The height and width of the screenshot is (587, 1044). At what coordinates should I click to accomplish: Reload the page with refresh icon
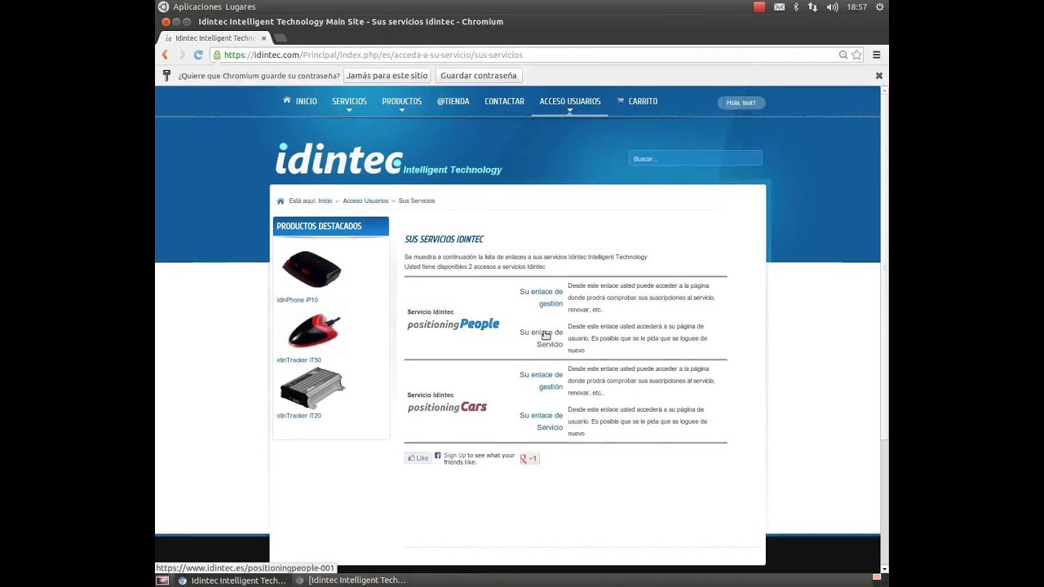coord(198,55)
